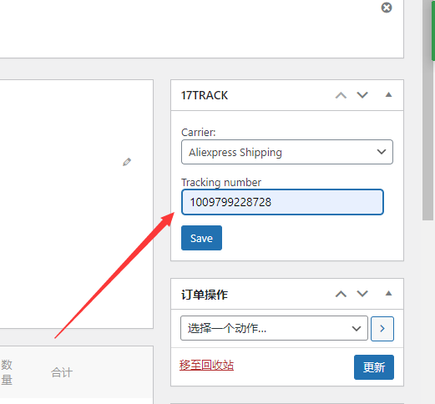Dismiss the notice with the circled X icon
This screenshot has height=404, width=435.
(x=387, y=8)
